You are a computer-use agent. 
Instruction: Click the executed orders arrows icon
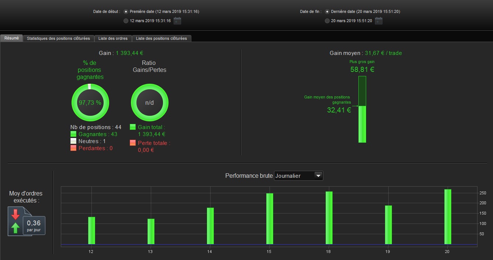pyautogui.click(x=15, y=221)
